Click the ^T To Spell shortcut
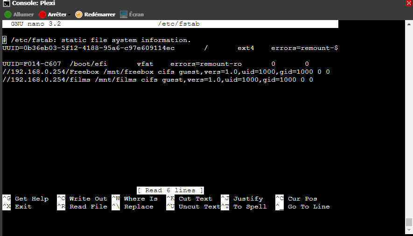 pyautogui.click(x=244, y=207)
